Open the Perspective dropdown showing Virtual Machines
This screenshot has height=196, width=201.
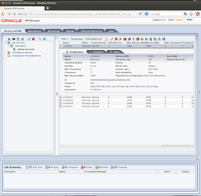(96, 39)
